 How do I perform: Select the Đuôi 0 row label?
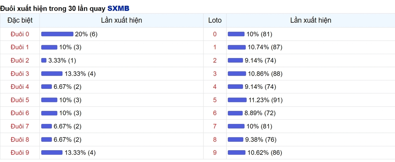[20, 34]
